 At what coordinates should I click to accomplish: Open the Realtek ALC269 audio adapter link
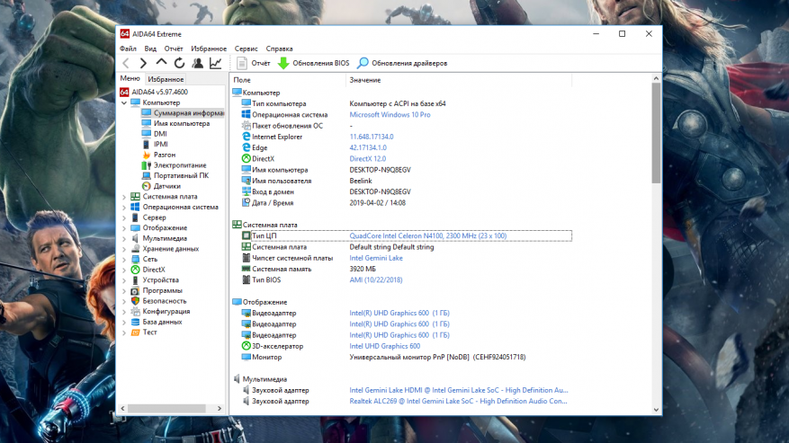pos(458,402)
